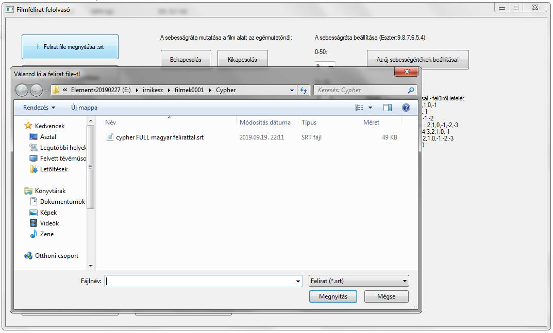The height and width of the screenshot is (333, 553).
Task: Click the Bekapcsolás button
Action: point(186,60)
